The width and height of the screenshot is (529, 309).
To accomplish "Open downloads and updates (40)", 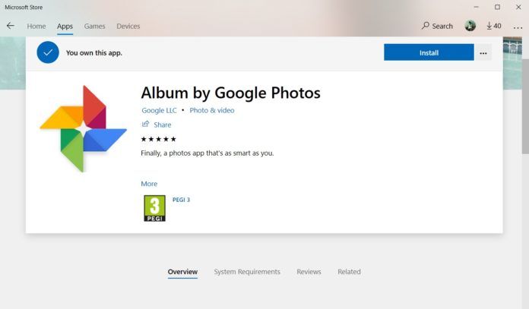I will pos(494,26).
